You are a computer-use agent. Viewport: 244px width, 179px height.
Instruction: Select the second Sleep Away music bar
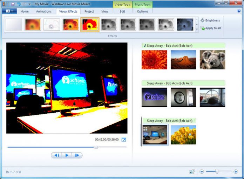point(183,83)
